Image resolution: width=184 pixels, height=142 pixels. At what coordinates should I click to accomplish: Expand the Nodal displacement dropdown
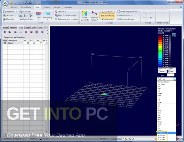click(139, 12)
